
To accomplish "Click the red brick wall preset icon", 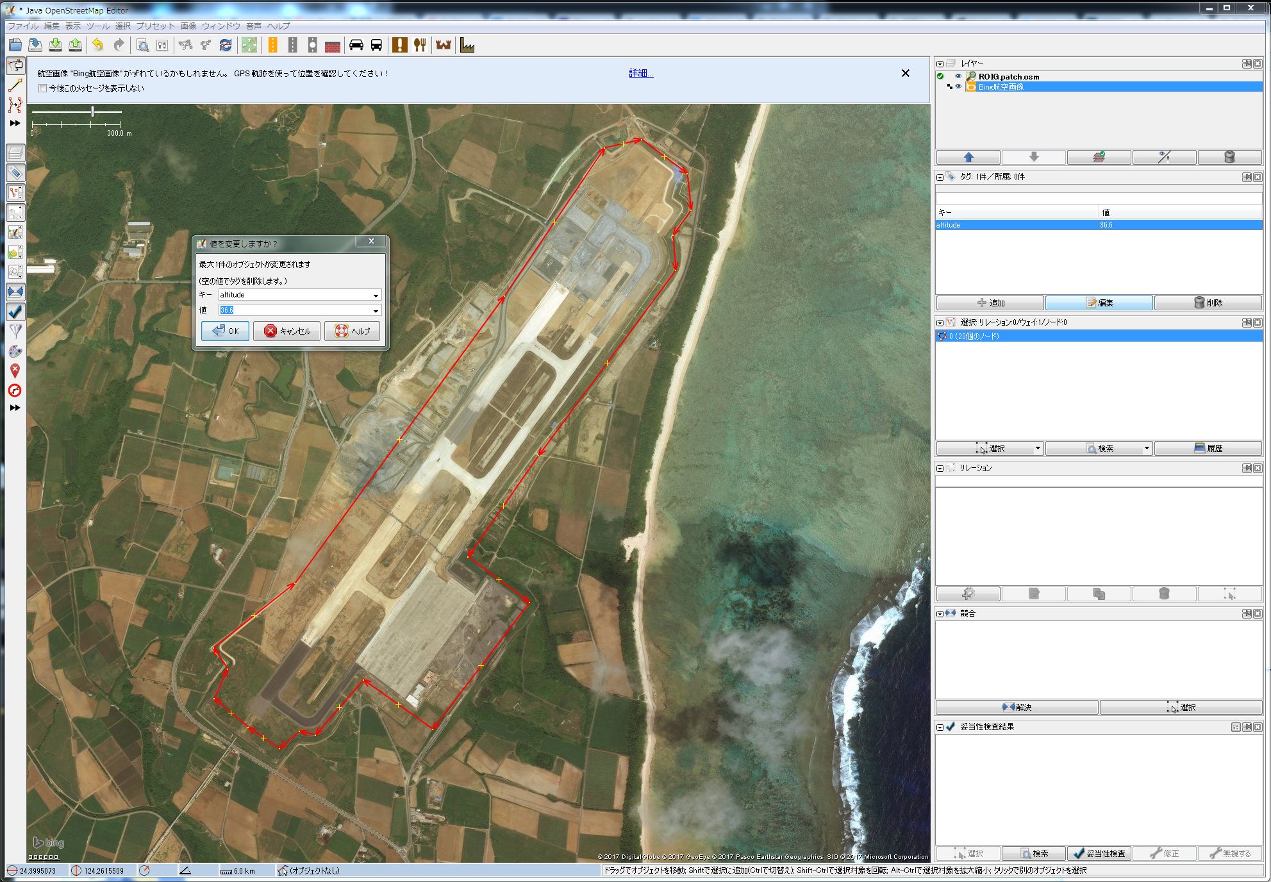I will pyautogui.click(x=332, y=46).
